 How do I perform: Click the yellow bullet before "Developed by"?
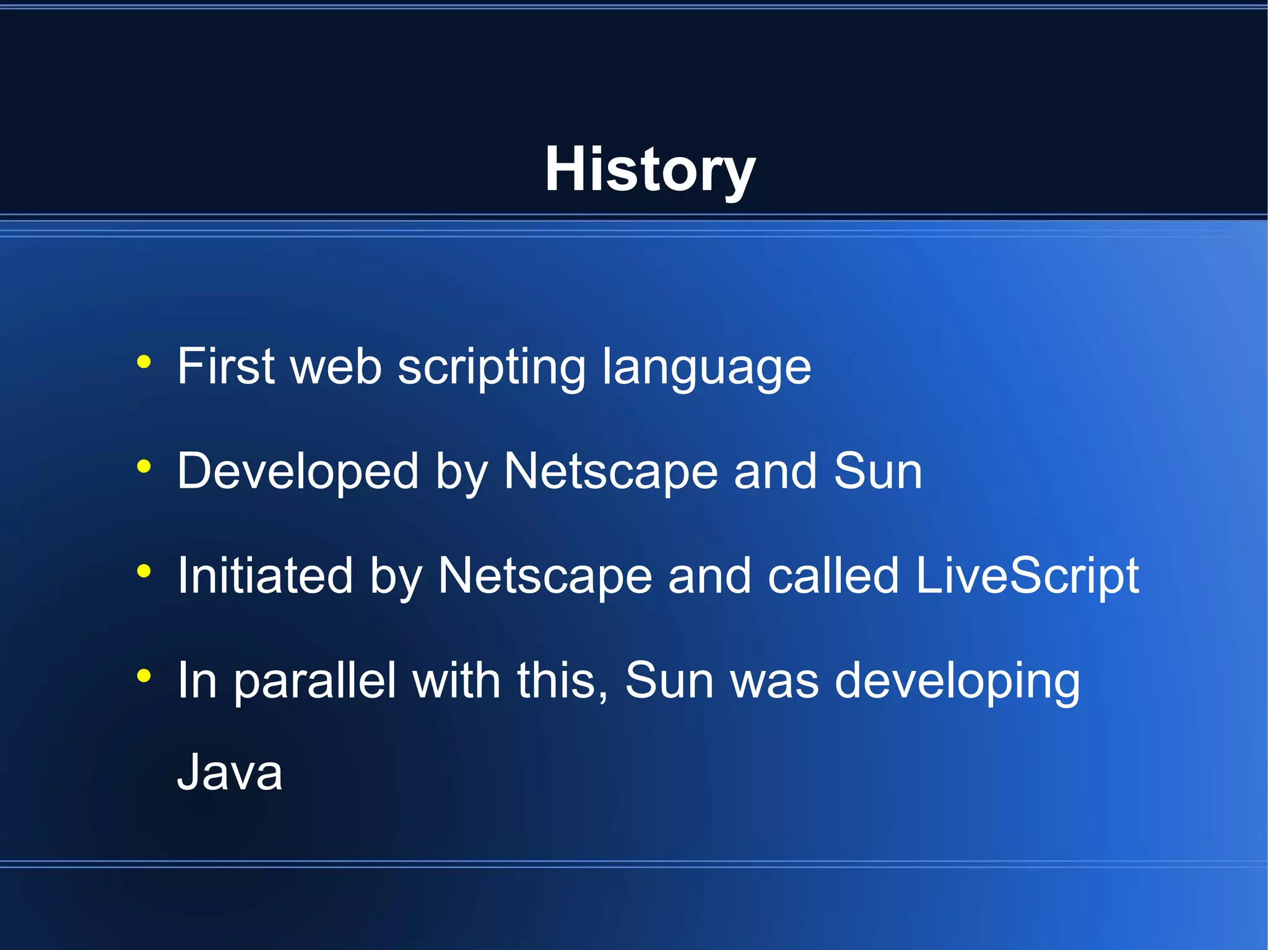coord(144,466)
